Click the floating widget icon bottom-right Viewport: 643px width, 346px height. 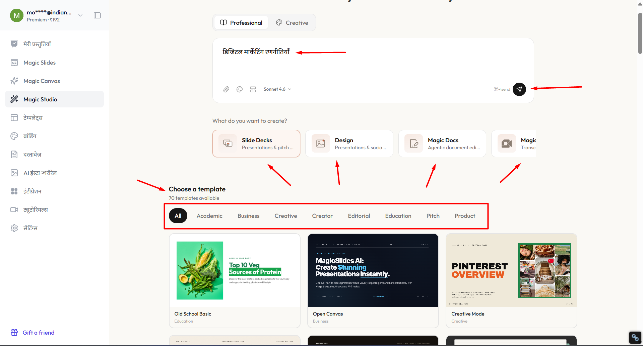pos(635,337)
